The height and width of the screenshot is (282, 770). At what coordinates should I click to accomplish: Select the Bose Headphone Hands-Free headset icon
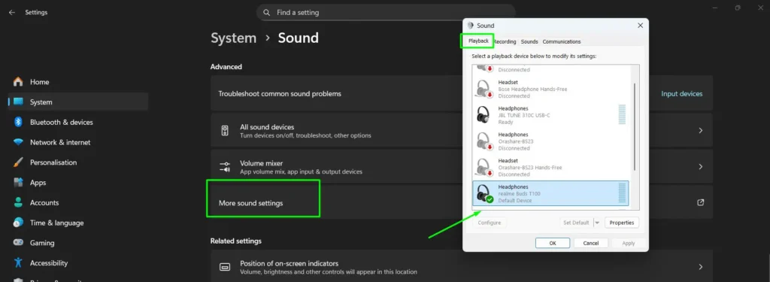click(484, 89)
